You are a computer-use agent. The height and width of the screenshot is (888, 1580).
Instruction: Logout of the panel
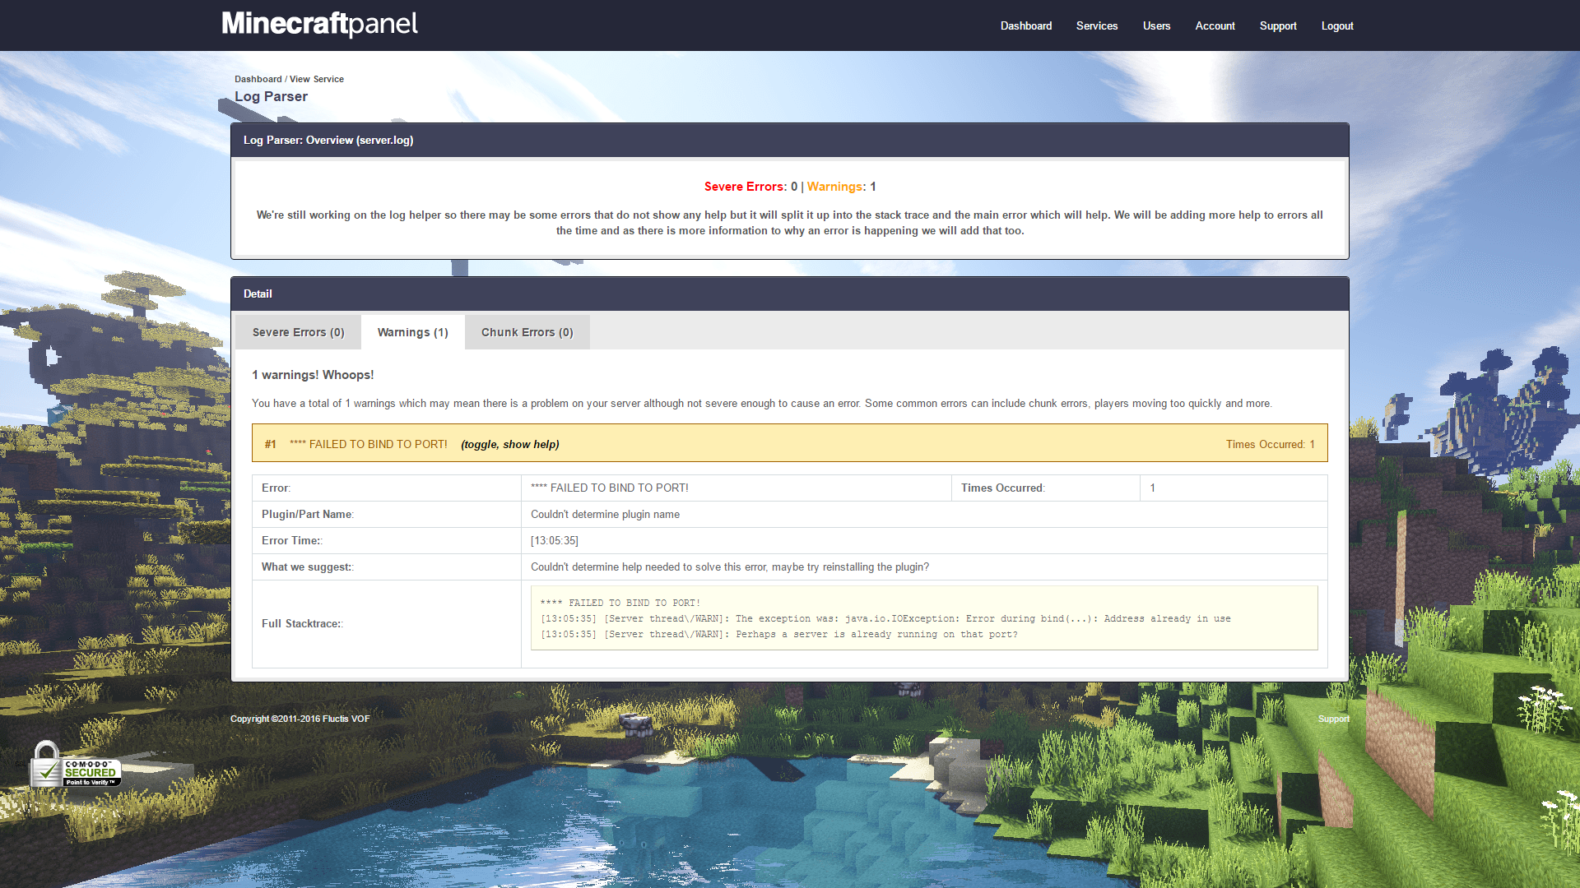click(x=1336, y=25)
